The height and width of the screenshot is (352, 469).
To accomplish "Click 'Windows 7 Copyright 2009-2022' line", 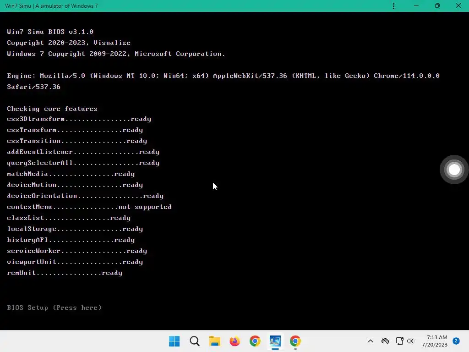I will [116, 54].
